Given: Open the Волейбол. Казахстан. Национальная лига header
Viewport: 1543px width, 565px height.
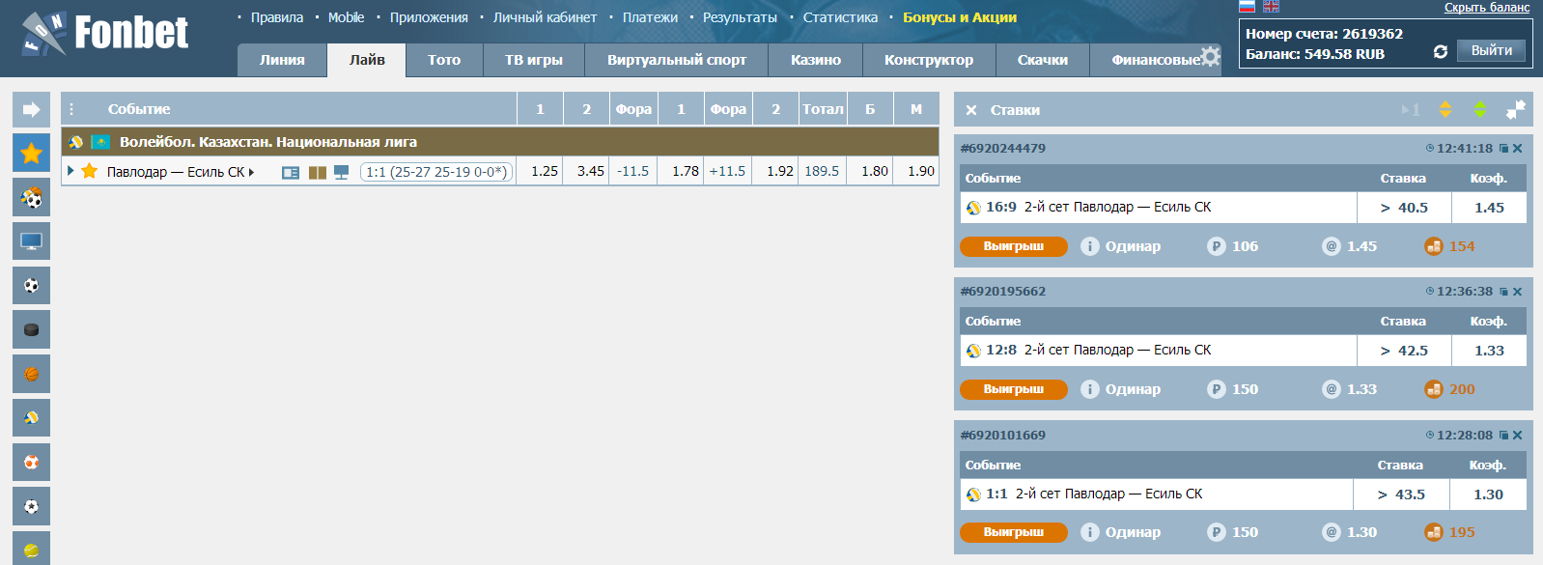Looking at the screenshot, I should pyautogui.click(x=500, y=142).
